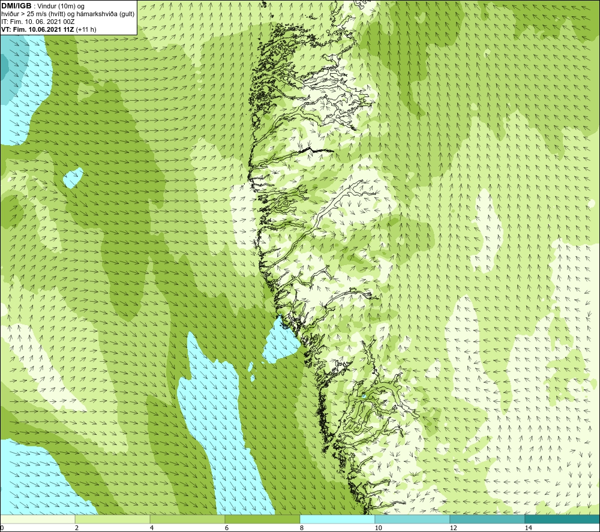Screen dimensions: 600x532
Task: Select the darkest teal swatch above 14 m/s
Action: (x=563, y=519)
